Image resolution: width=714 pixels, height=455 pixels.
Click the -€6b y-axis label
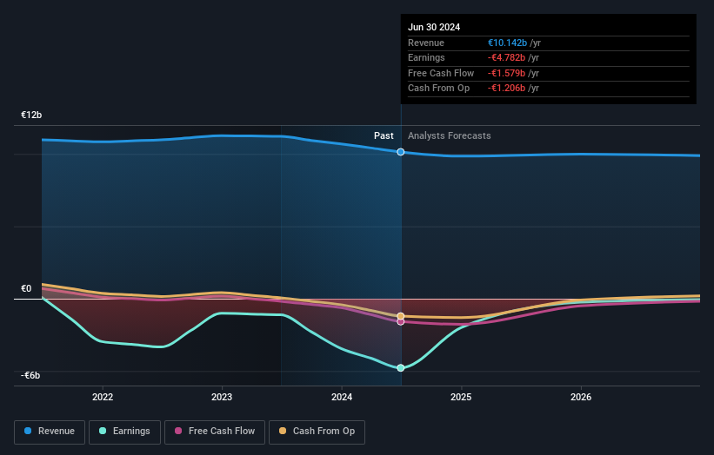pyautogui.click(x=30, y=375)
